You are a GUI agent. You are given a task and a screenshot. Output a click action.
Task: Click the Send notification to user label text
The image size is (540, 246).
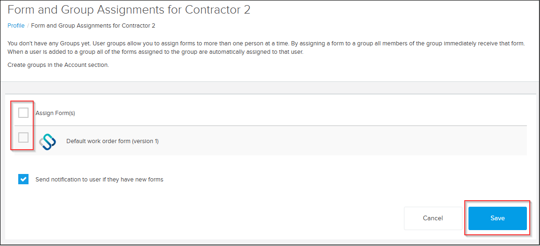click(99, 180)
